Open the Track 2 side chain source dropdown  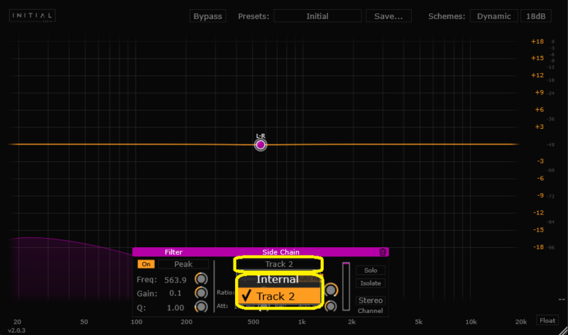click(x=279, y=264)
